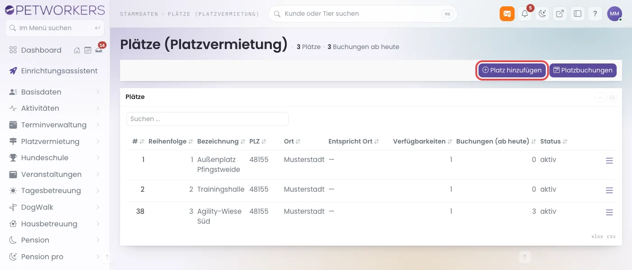632x270 pixels.
Task: Focus the Plätze table Suchen field
Action: (x=208, y=119)
